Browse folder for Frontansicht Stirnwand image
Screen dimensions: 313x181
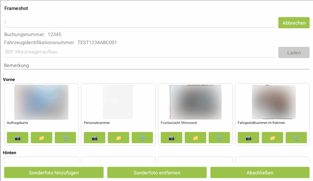click(x=195, y=138)
